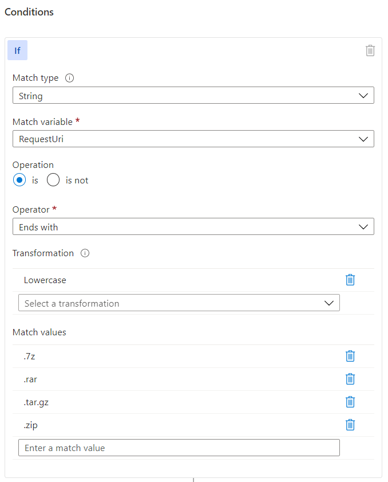Remove the Lowercase transformation
Screen dimensions: 388x482
click(350, 280)
